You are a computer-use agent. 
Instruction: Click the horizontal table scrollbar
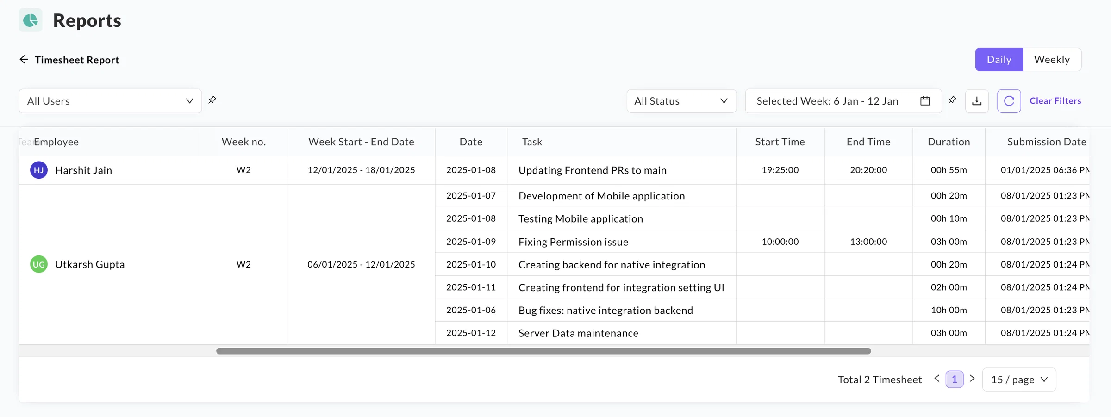(x=543, y=351)
